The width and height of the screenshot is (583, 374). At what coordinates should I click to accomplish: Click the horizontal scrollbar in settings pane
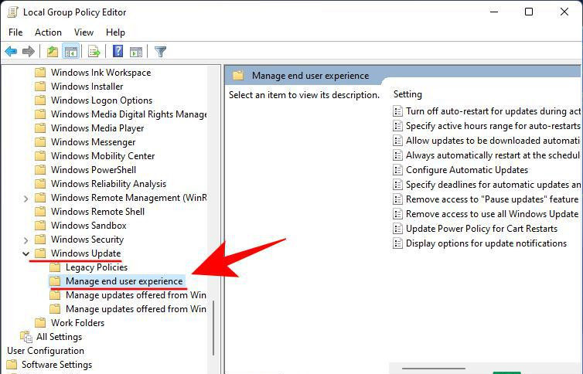coord(434,369)
